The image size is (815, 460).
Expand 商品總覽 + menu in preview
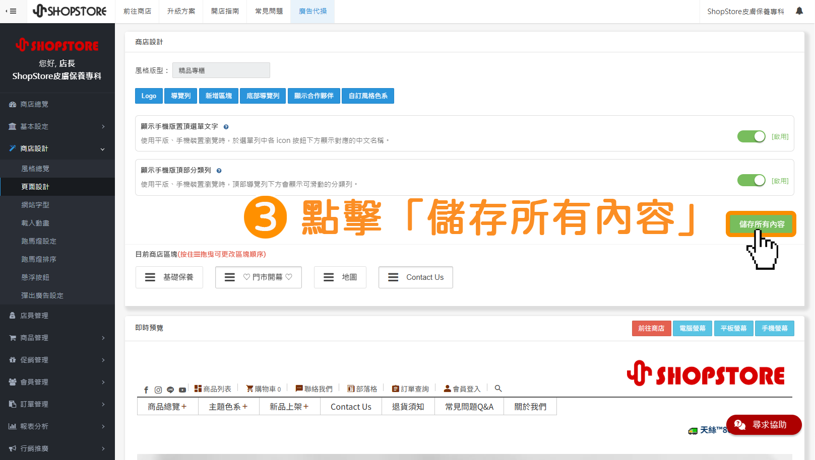(x=167, y=407)
